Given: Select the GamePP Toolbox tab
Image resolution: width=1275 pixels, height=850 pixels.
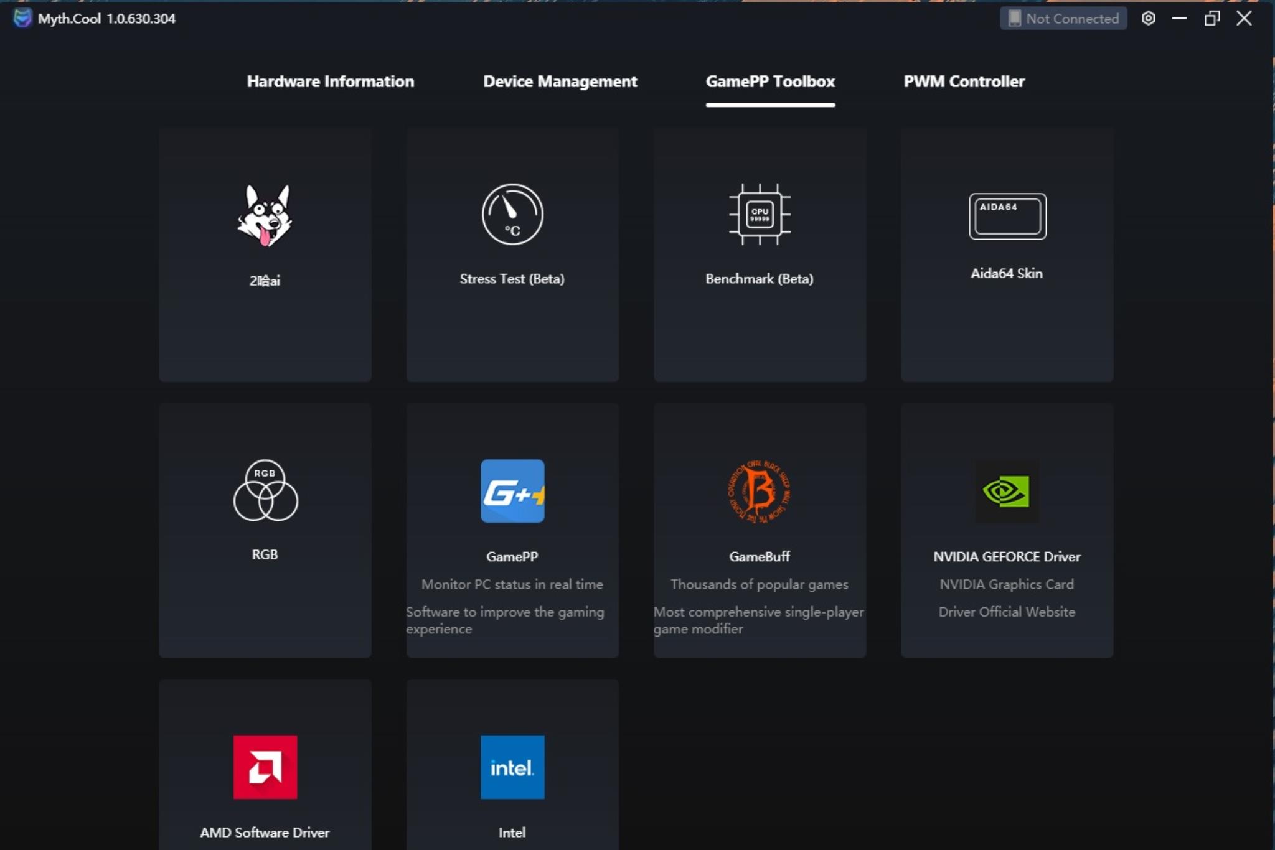Looking at the screenshot, I should click(770, 82).
